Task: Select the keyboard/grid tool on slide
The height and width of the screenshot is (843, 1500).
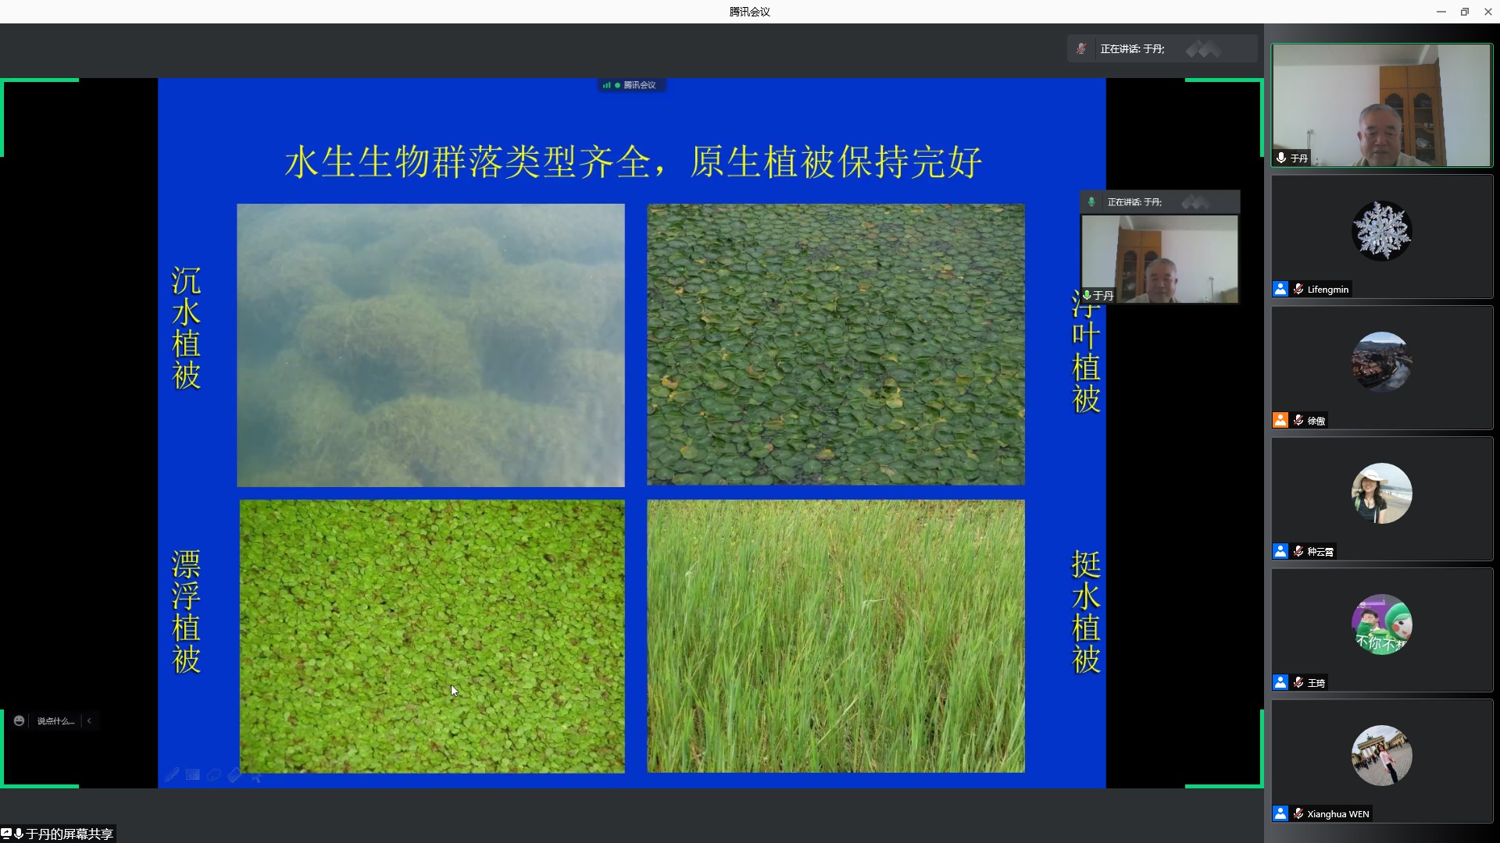Action: 193,774
